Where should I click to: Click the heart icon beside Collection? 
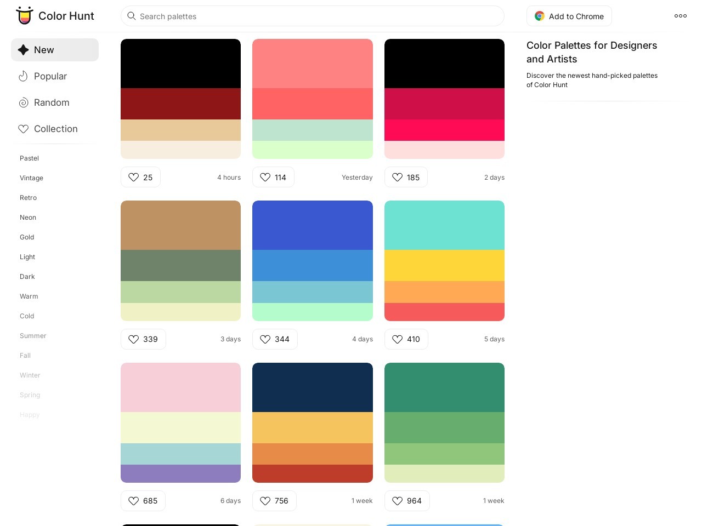click(23, 129)
